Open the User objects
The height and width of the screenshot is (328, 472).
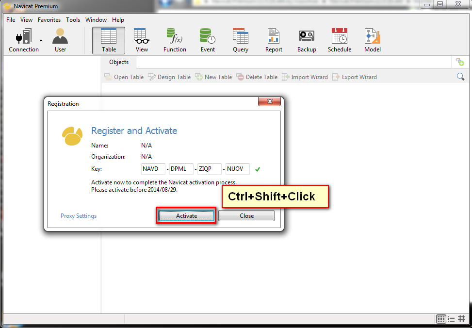coord(60,40)
